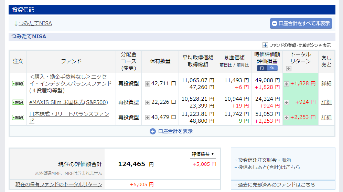Screen dimensions: 343x192
Task: Expand holdings plus icon beside 42,711 口
Action: click(148, 84)
